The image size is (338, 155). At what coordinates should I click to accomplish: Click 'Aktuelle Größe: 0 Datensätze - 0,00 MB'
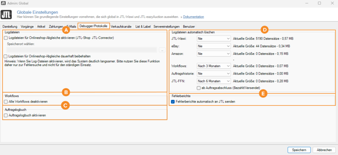pos(260,73)
